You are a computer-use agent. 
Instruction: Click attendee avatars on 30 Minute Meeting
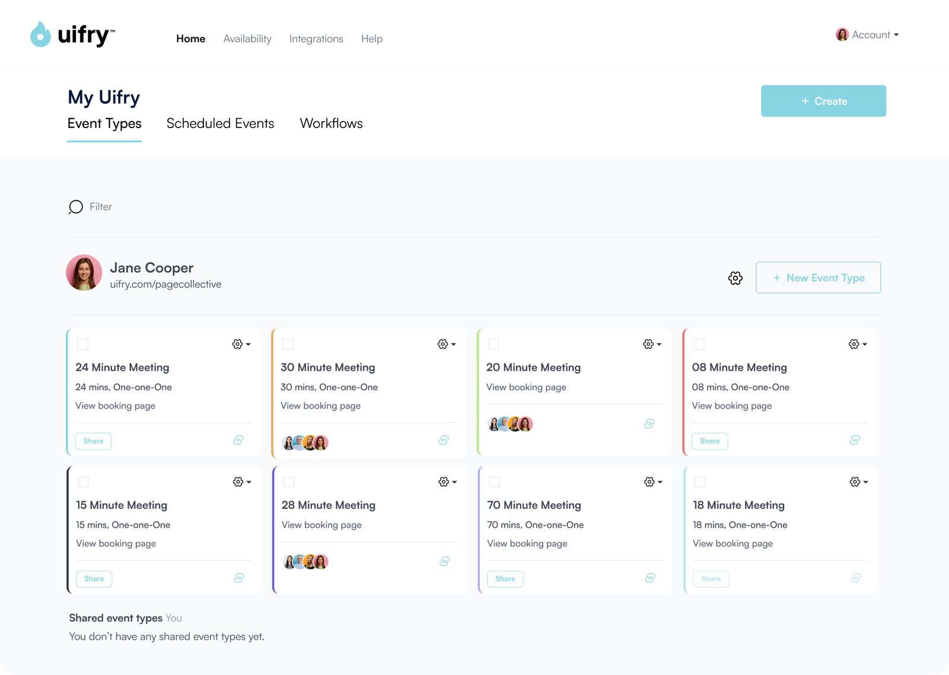click(305, 442)
